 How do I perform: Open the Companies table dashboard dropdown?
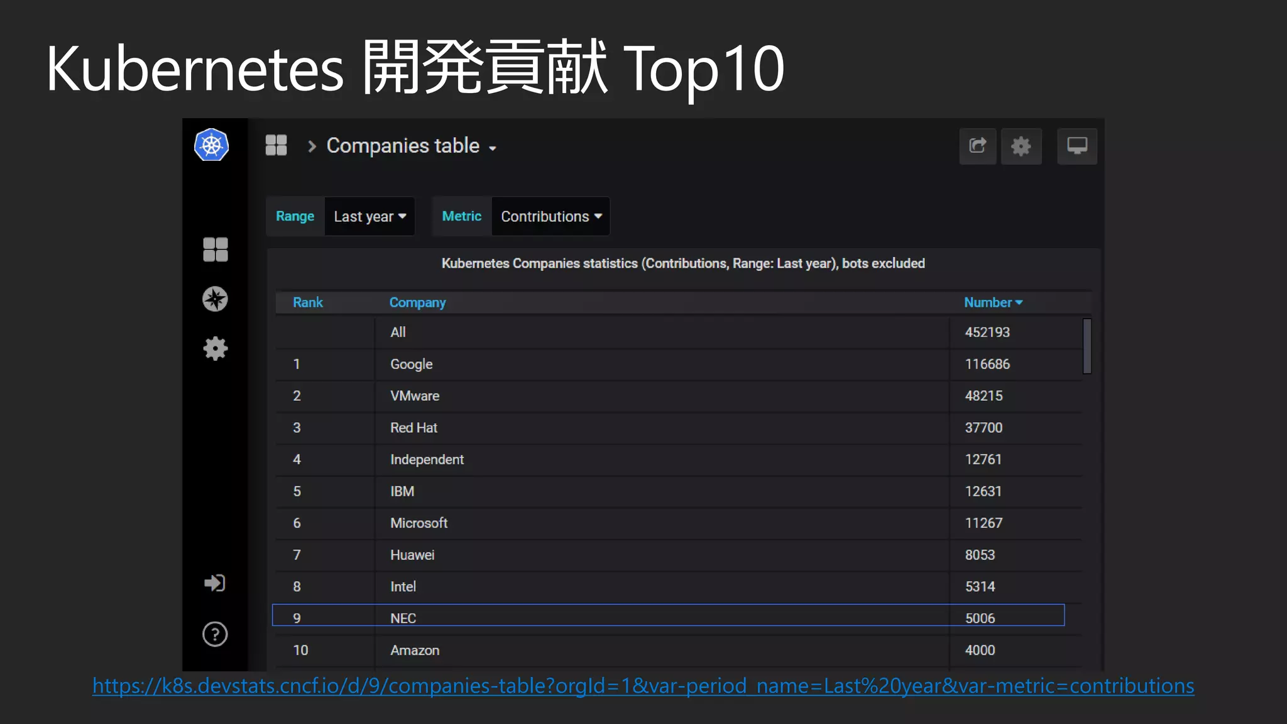pos(412,146)
